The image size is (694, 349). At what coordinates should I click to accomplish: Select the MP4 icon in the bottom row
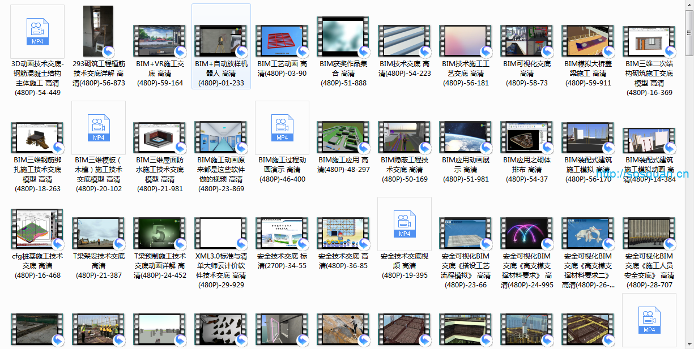coord(649,320)
